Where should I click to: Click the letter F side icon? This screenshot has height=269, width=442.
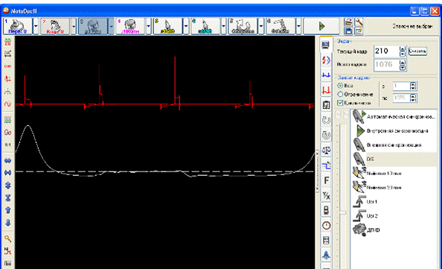pyautogui.click(x=326, y=180)
